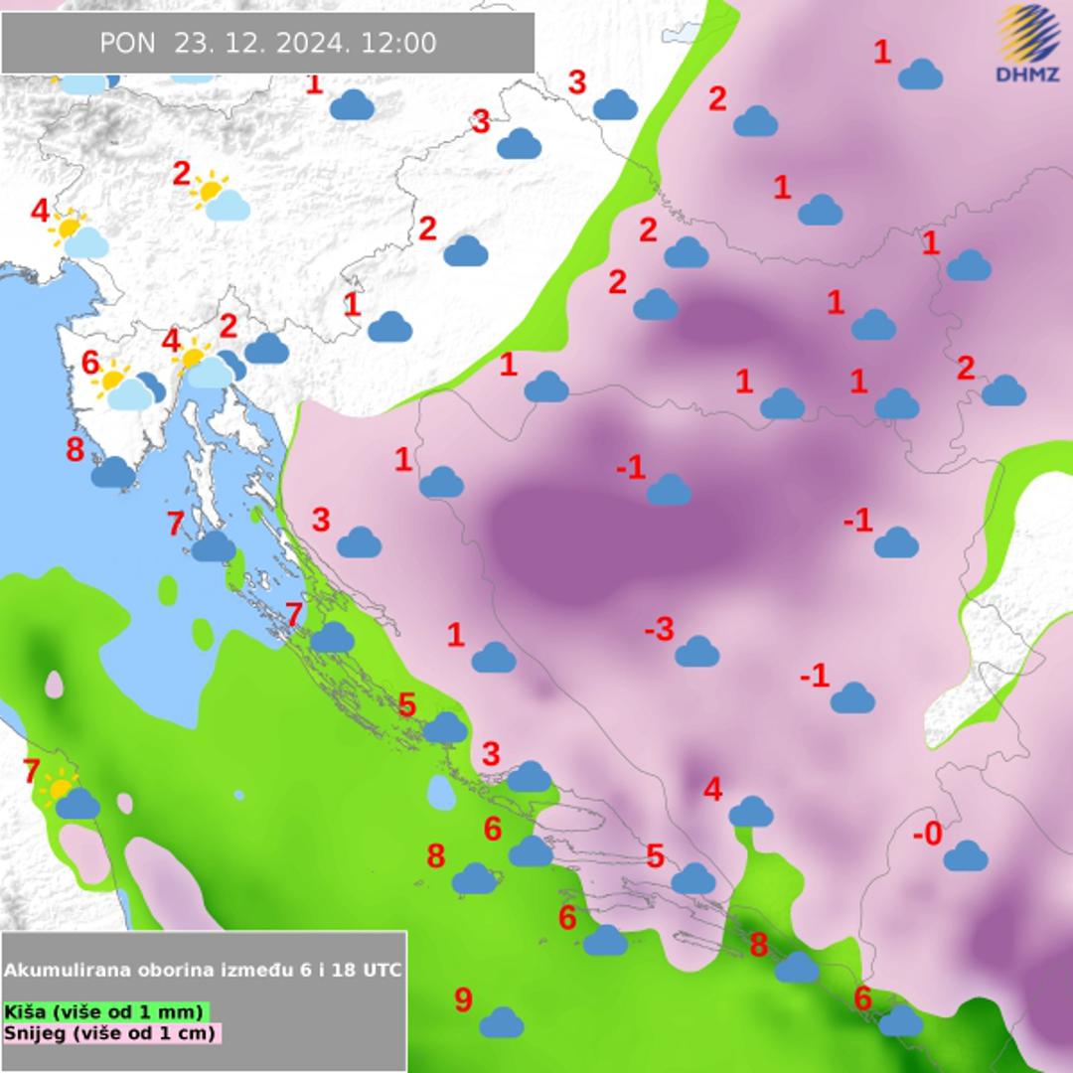The height and width of the screenshot is (1073, 1073).
Task: Click the cloud icon beside -0 reading
Action: tap(965, 855)
